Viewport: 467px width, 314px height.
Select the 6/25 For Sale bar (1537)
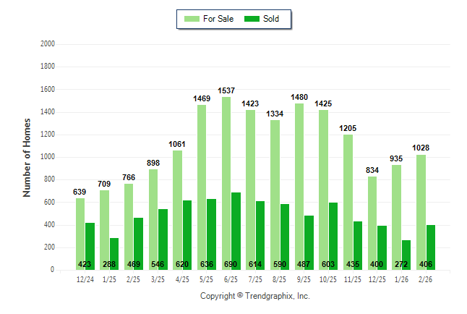(226, 183)
